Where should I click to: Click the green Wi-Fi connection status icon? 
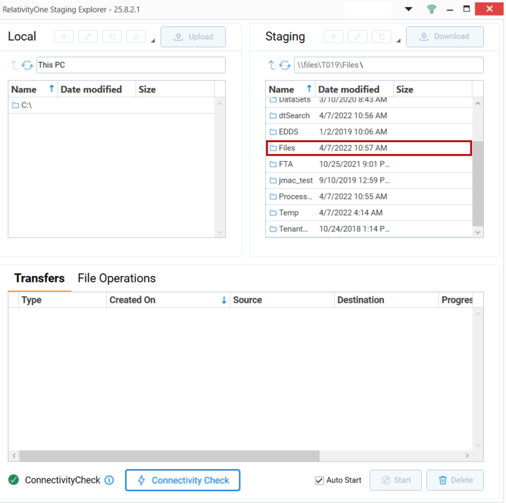(x=432, y=9)
